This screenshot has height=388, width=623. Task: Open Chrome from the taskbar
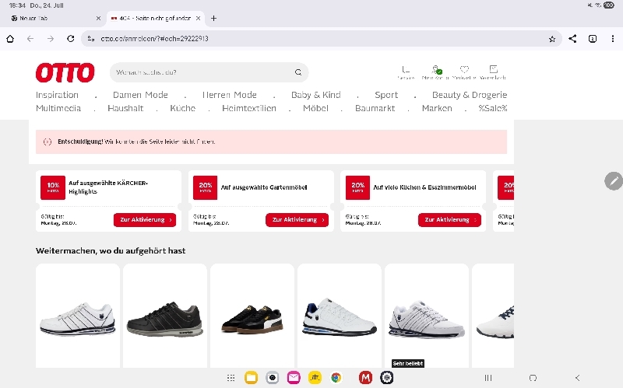pyautogui.click(x=336, y=378)
